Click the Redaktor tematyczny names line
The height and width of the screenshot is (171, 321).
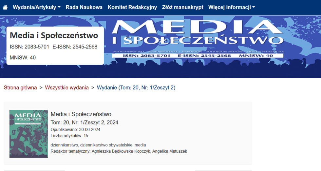coord(119,151)
